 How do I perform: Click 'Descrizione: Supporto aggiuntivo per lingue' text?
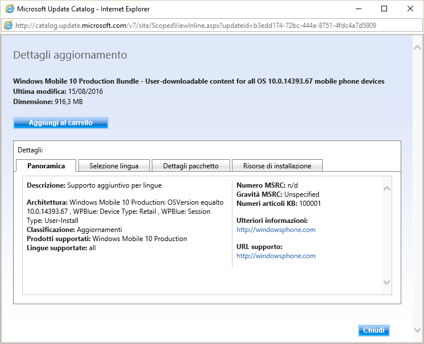click(94, 185)
